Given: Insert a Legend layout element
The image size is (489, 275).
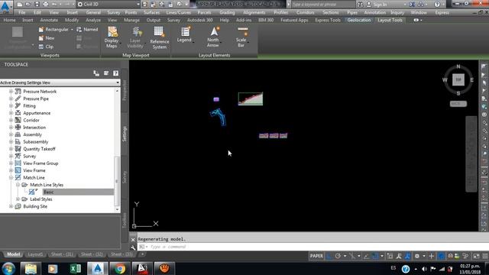Looking at the screenshot, I should [184, 35].
